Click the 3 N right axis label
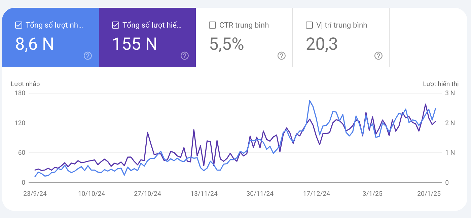This screenshot has width=471, height=218. (x=450, y=93)
